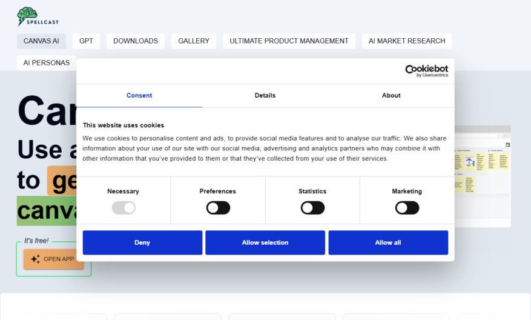The height and width of the screenshot is (320, 531).
Task: Switch to the Consent tab
Action: pos(139,96)
